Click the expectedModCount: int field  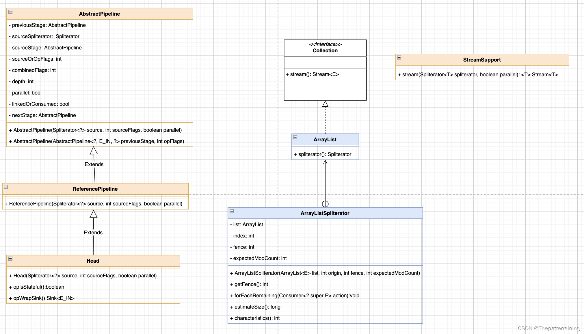pyautogui.click(x=325, y=258)
